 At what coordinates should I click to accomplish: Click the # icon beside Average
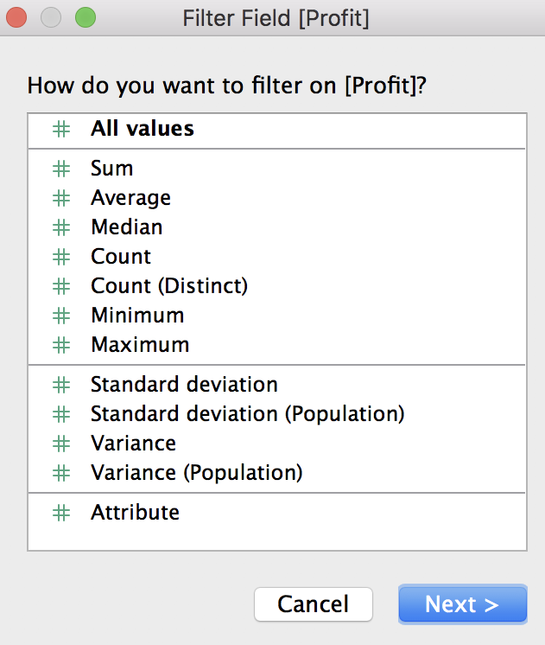click(x=61, y=198)
